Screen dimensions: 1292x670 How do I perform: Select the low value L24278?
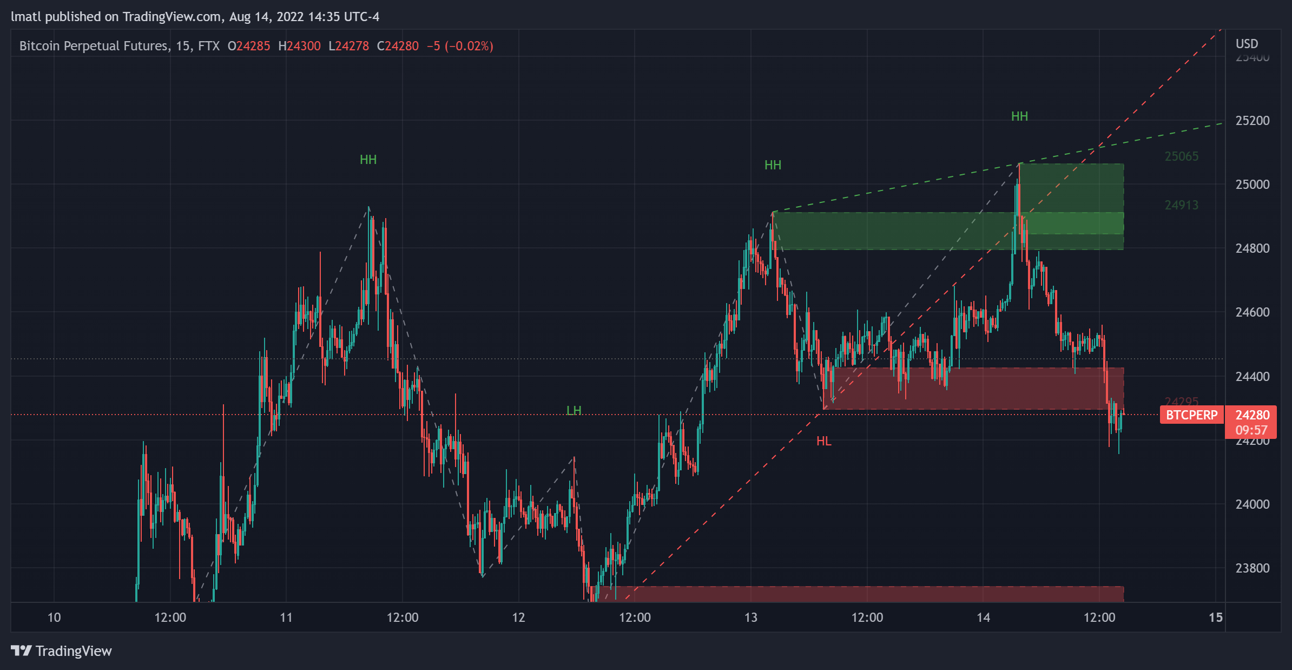pyautogui.click(x=348, y=46)
